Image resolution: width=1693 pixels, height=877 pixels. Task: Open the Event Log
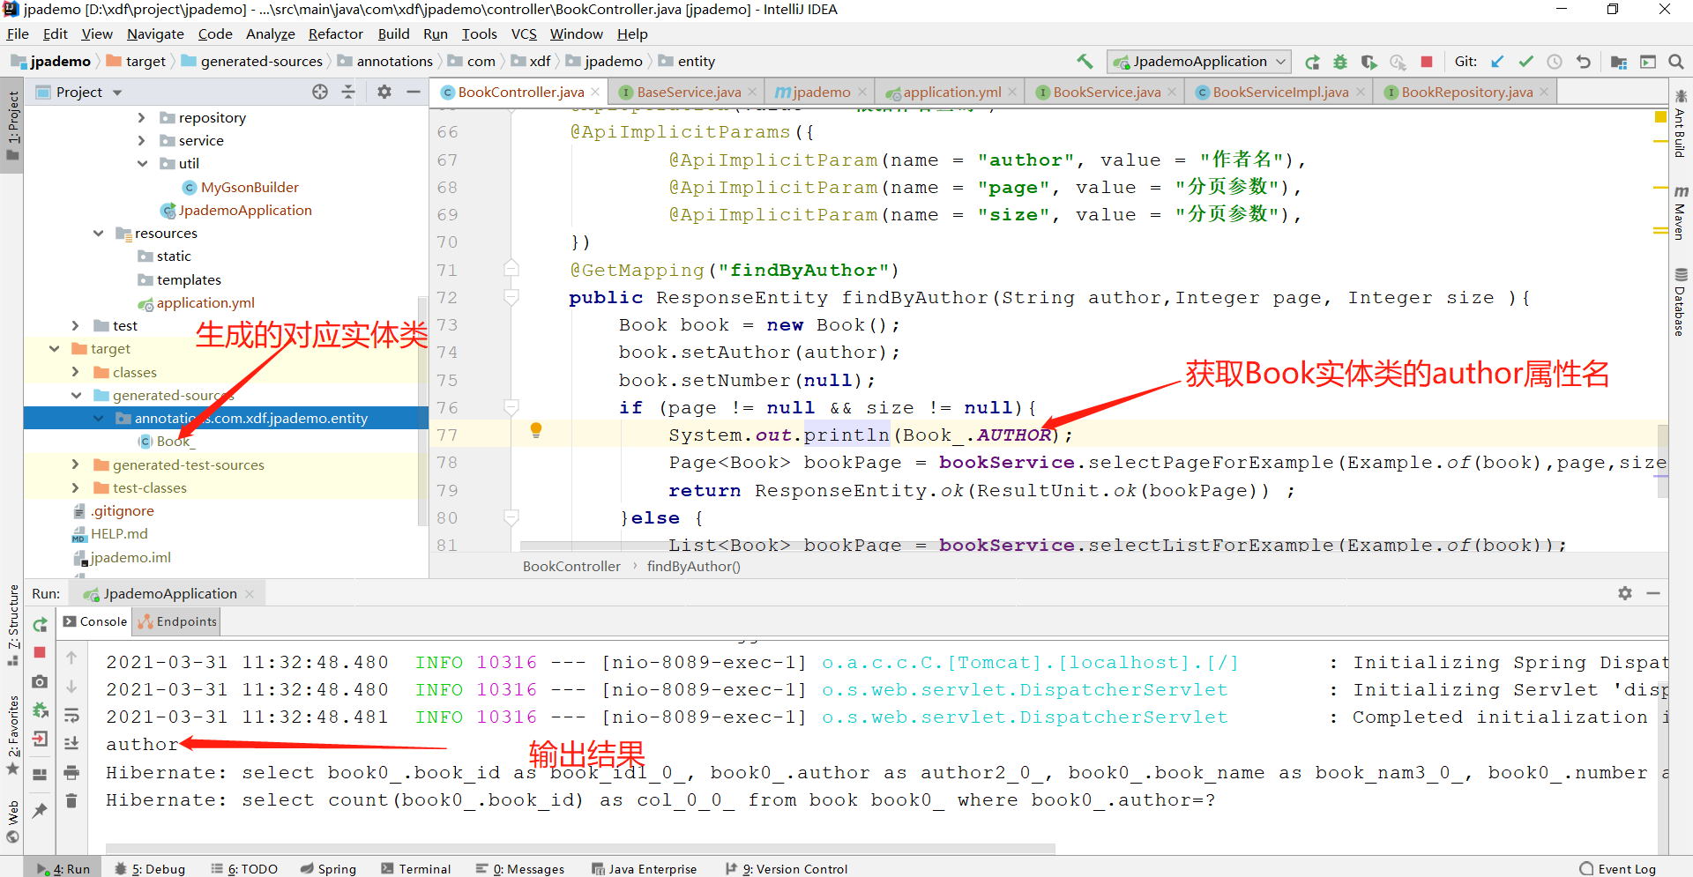coord(1618,869)
